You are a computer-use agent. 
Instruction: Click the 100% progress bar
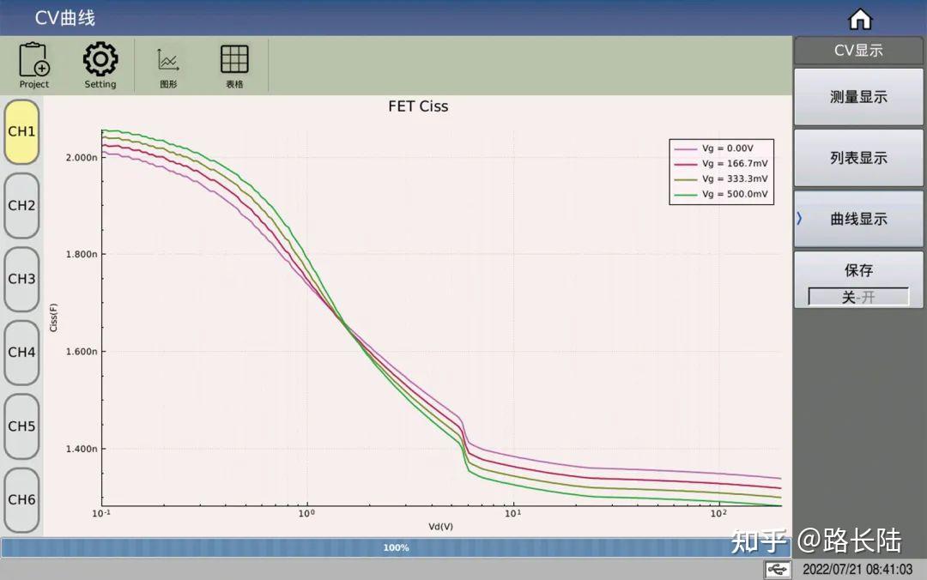(396, 547)
